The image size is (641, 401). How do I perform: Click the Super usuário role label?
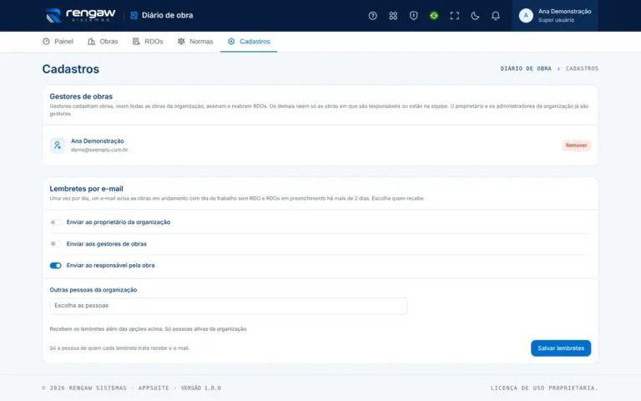click(556, 20)
